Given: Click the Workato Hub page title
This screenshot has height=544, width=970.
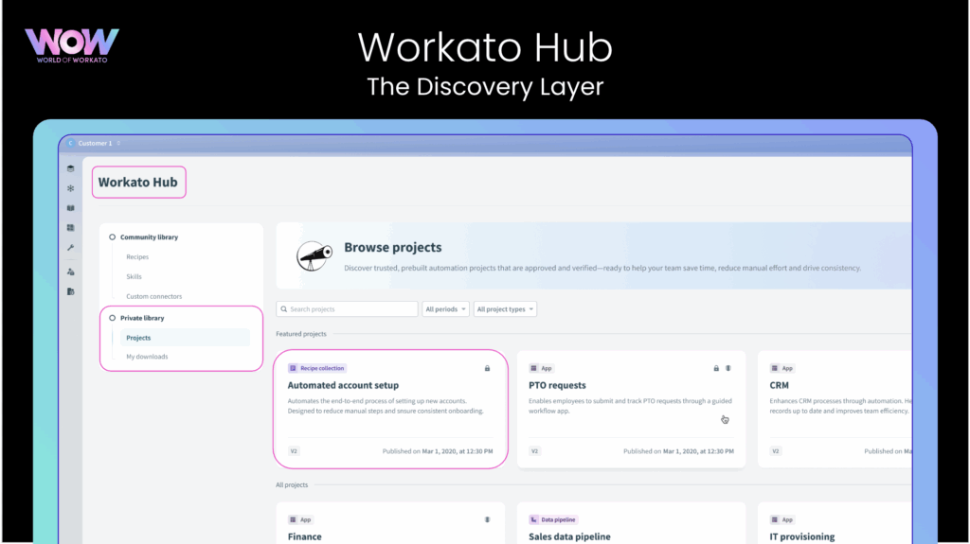Looking at the screenshot, I should coord(138,183).
